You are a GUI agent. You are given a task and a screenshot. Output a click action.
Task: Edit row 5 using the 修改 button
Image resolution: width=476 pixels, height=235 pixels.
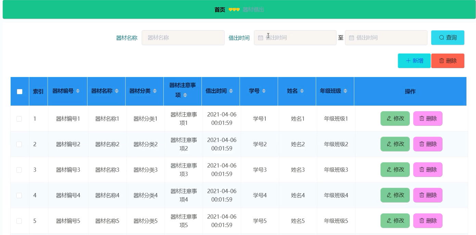[395, 221]
